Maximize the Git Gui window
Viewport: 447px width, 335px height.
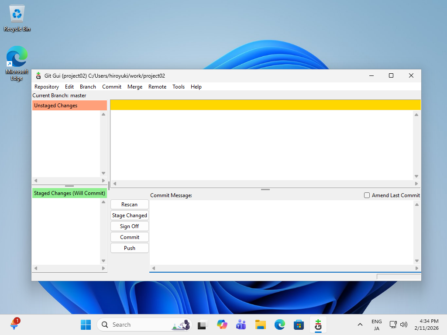391,76
